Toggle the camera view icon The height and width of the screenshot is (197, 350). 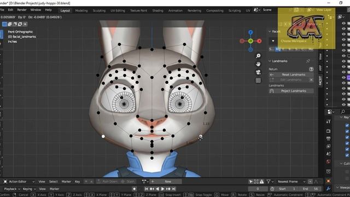pyautogui.click(x=258, y=72)
